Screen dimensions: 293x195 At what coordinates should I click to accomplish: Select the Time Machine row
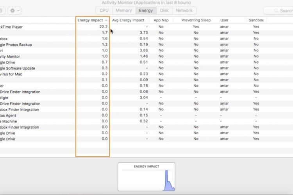[146, 121]
